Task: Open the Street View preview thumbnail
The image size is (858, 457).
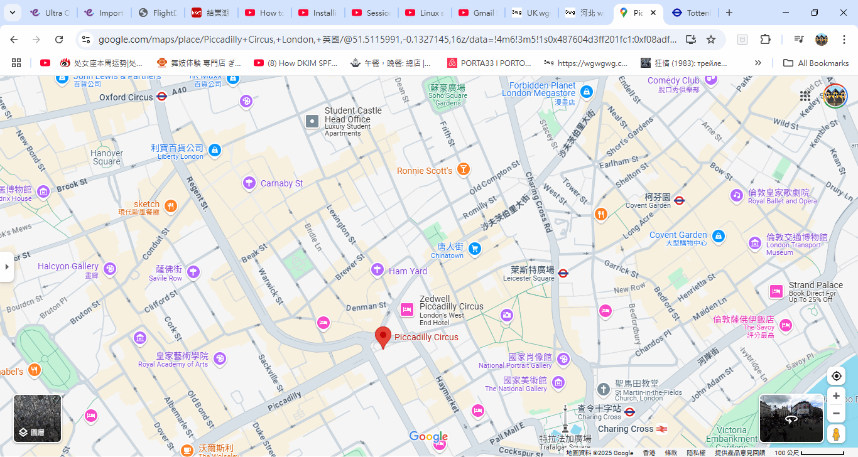Action: [791, 418]
